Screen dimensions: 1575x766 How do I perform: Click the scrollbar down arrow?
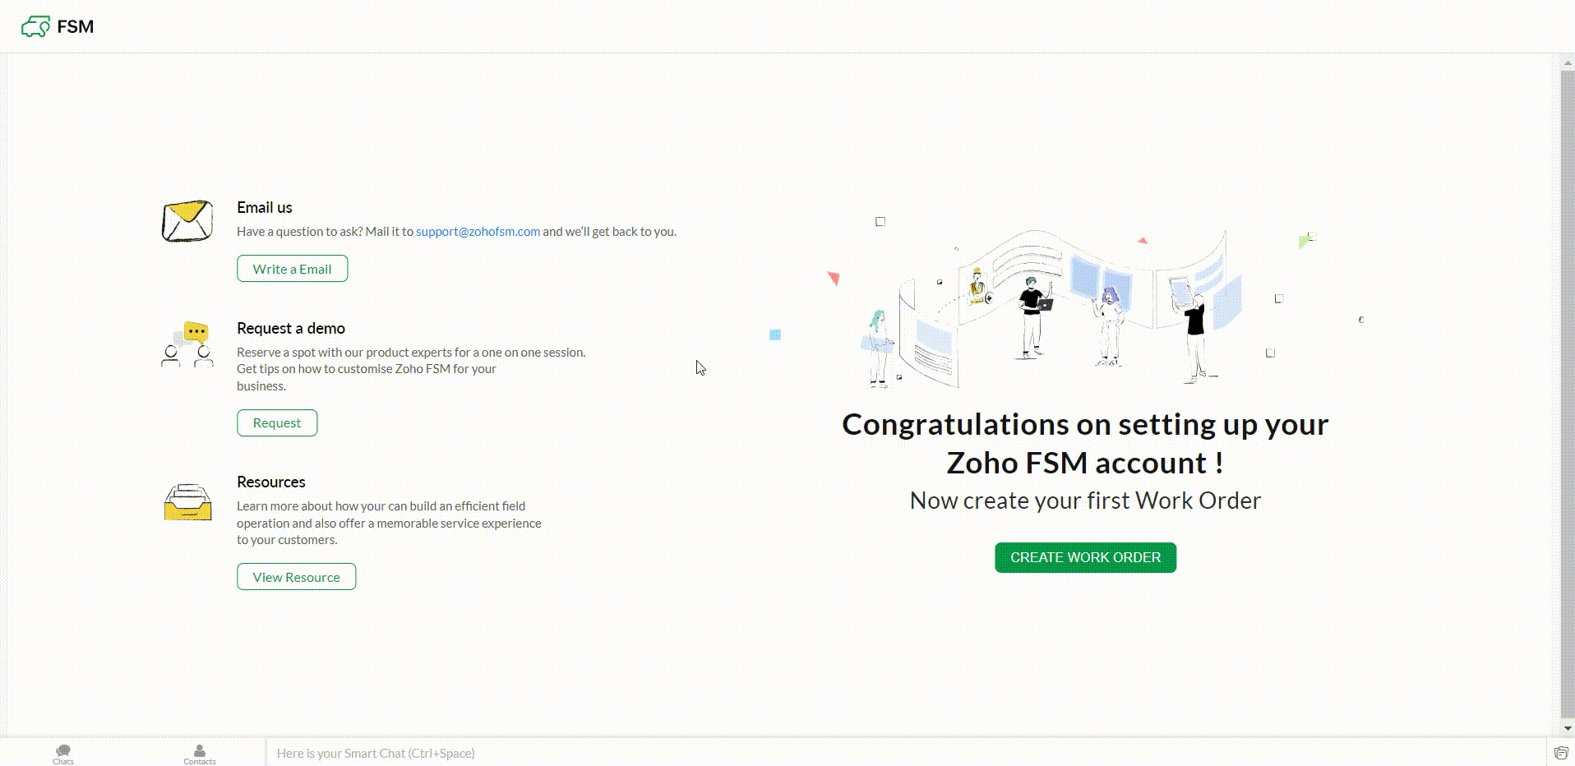point(1568,728)
